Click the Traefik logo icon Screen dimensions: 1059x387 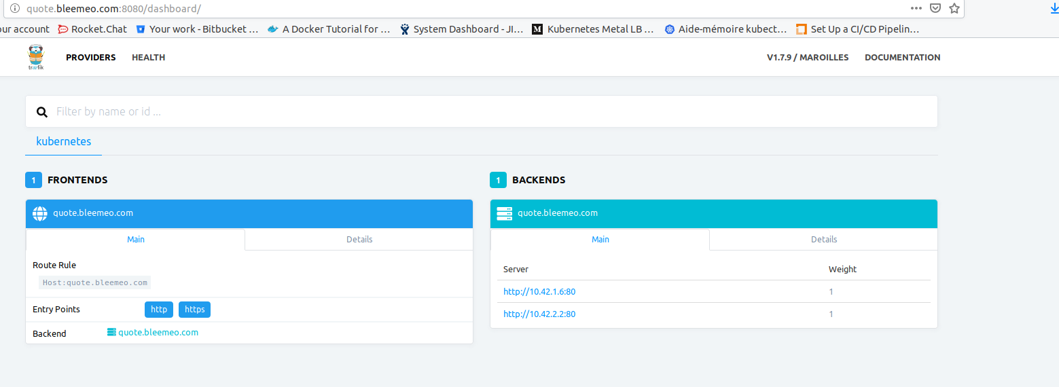[x=35, y=58]
